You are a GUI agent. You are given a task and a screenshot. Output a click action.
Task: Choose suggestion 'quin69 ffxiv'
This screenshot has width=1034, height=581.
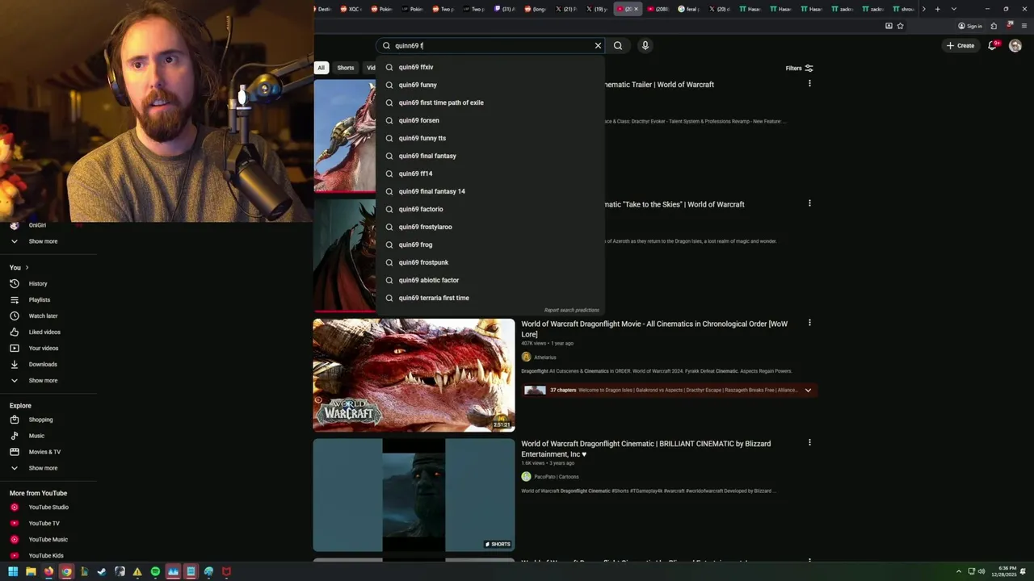point(490,67)
